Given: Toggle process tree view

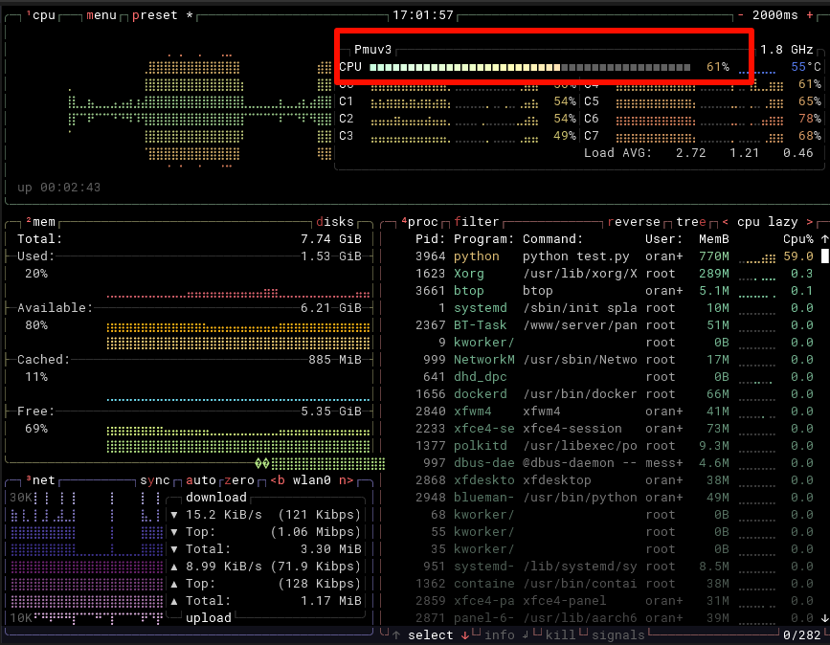Looking at the screenshot, I should [x=691, y=222].
